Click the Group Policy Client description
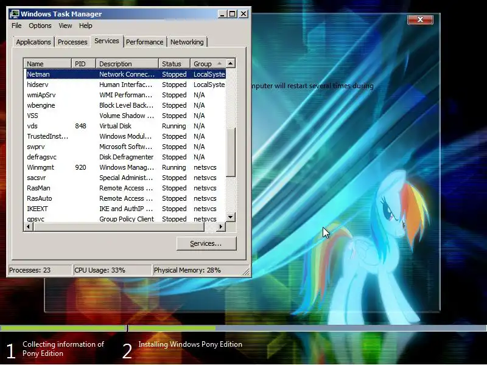This screenshot has height=365, width=487. [x=127, y=219]
